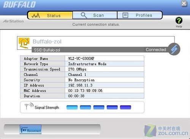
Task: Click the 'Transmission Speed' row label
Action: pyautogui.click(x=42, y=69)
